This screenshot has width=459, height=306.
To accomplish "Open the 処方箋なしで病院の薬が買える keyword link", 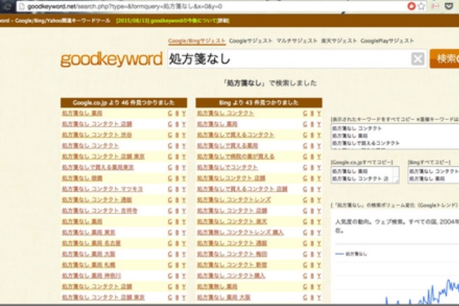I will pyautogui.click(x=236, y=157).
